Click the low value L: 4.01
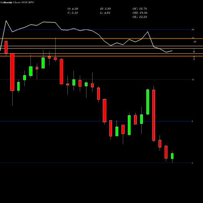 [x=105, y=13]
